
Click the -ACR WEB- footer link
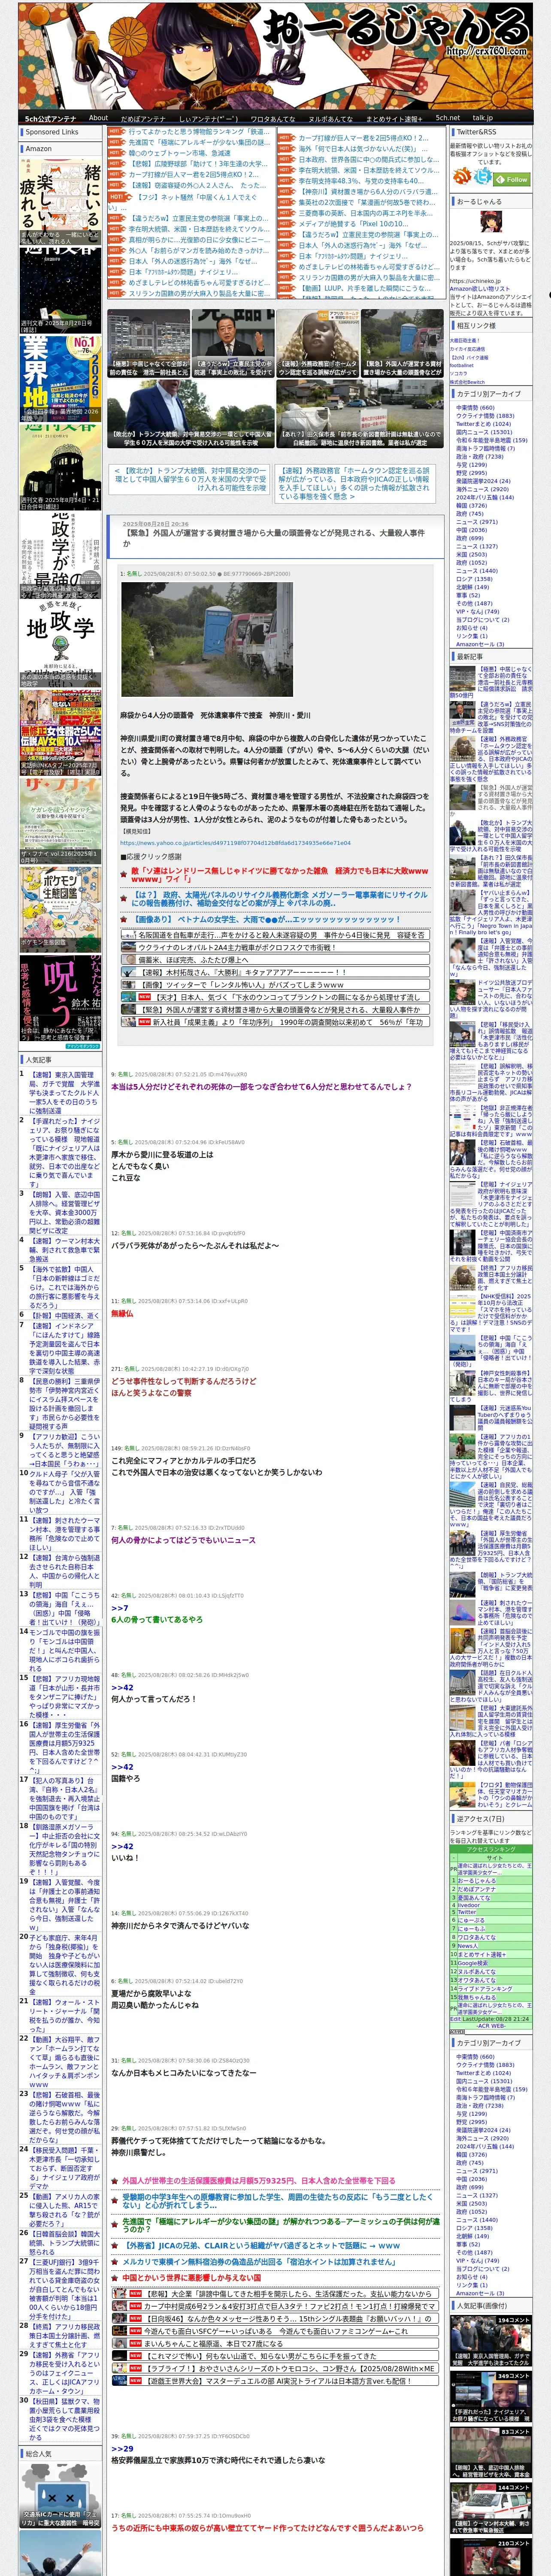[491, 2026]
